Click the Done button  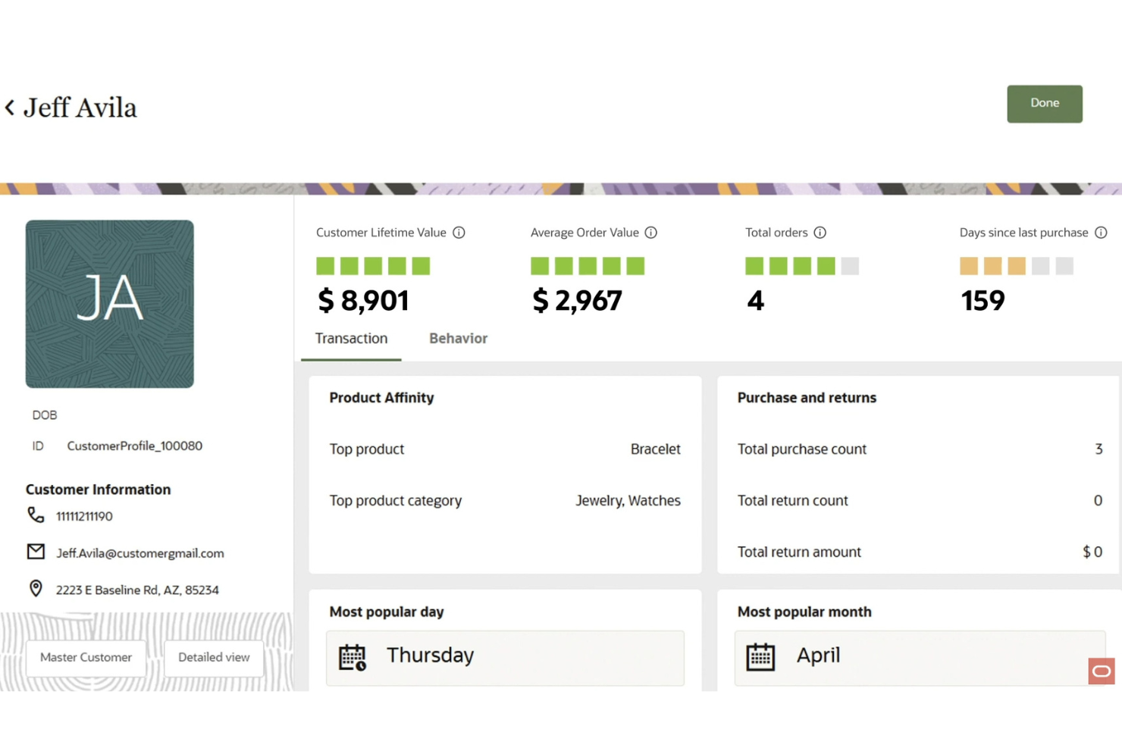click(x=1044, y=103)
